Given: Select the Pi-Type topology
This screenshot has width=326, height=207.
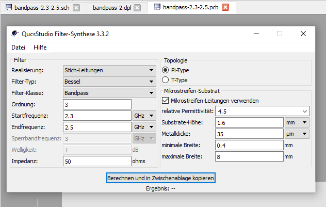Looking at the screenshot, I should pos(165,70).
